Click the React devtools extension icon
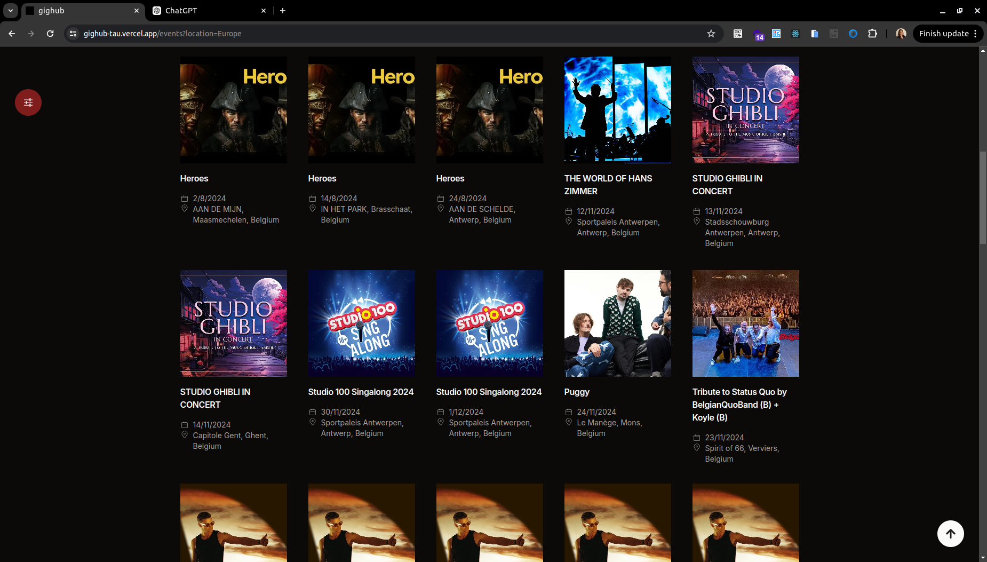 795,34
